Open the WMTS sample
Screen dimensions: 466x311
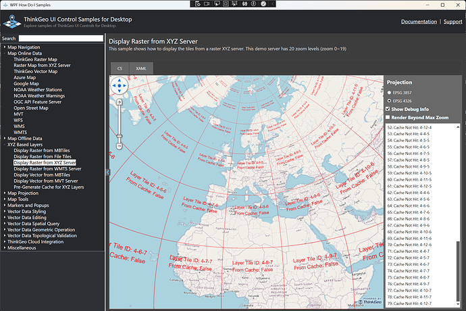click(x=20, y=133)
